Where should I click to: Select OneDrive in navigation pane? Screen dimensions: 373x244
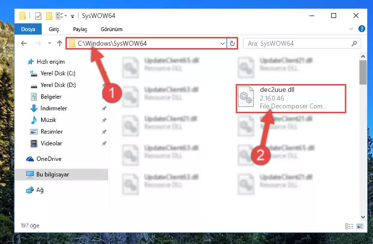(x=49, y=158)
